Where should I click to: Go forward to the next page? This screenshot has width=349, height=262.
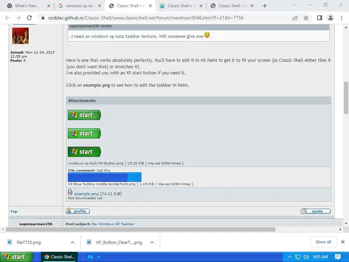click(18, 18)
